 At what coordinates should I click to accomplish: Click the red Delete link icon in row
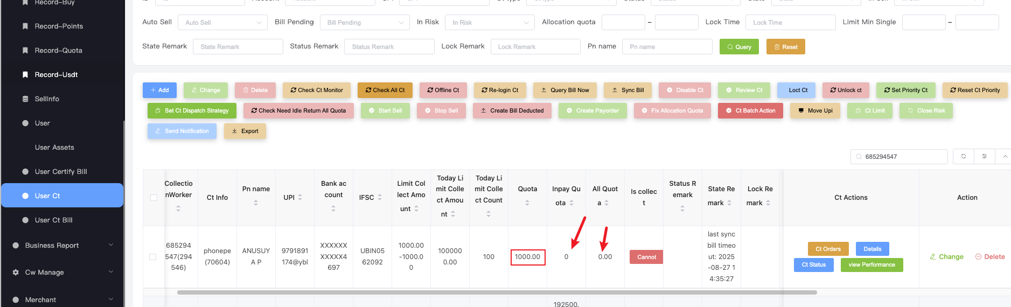pyautogui.click(x=978, y=257)
